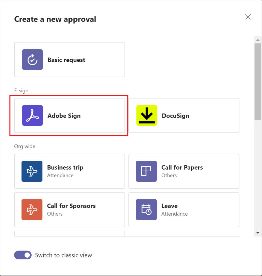The height and width of the screenshot is (276, 262).
Task: Pick the Call for Sponsors template label
Action: (x=71, y=206)
